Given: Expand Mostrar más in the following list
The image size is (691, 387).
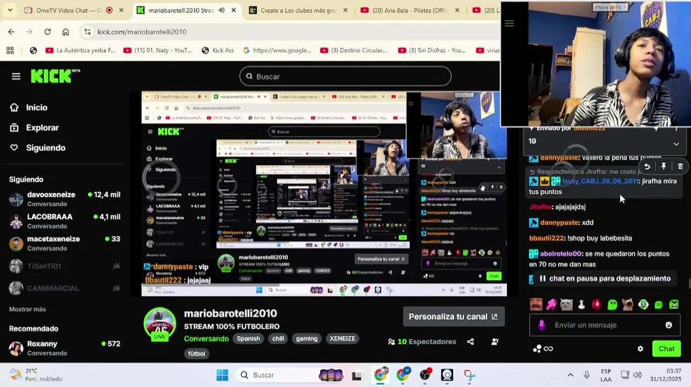Looking at the screenshot, I should click(27, 309).
